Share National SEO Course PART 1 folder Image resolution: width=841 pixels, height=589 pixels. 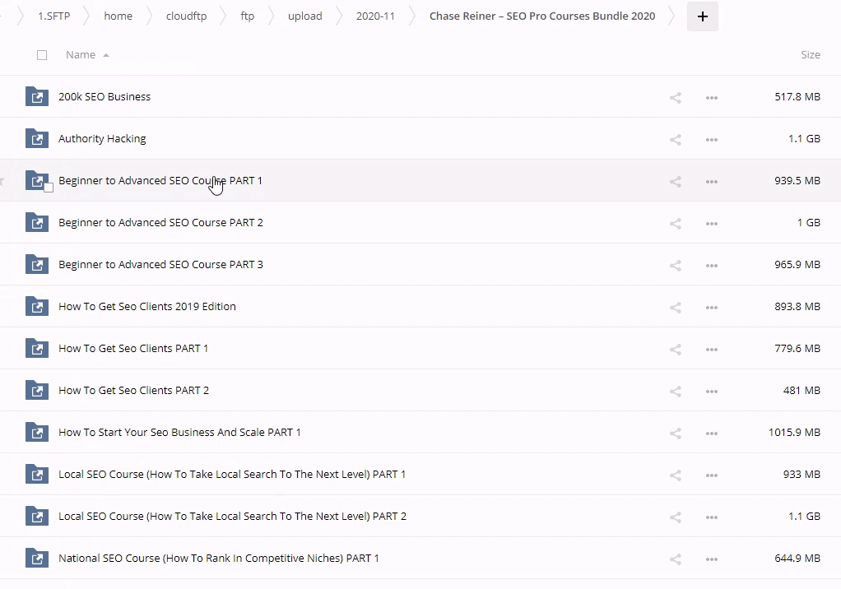pos(676,559)
